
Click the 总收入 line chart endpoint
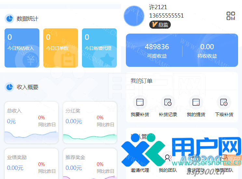click(x=55, y=132)
